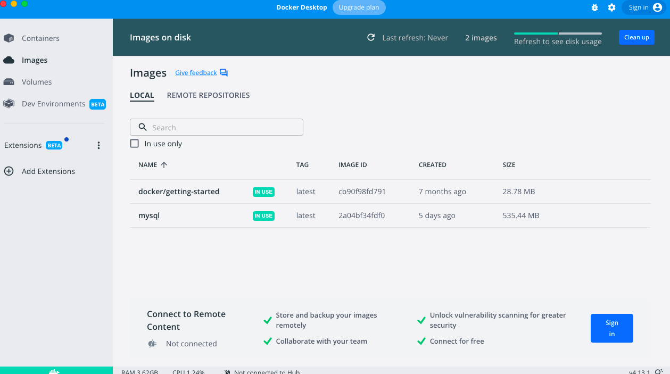The width and height of the screenshot is (670, 374).
Task: Click the 28.78 MB size value
Action: (x=519, y=192)
